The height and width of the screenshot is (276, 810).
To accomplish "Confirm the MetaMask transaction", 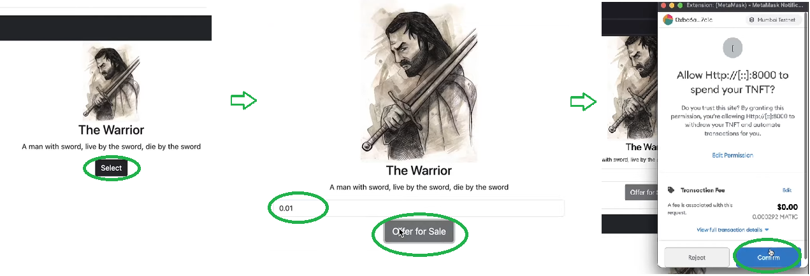I will point(768,258).
